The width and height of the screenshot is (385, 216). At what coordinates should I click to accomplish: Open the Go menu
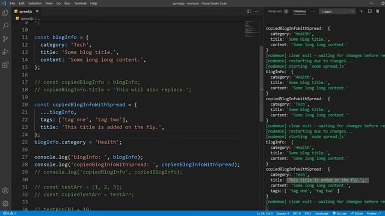point(58,3)
